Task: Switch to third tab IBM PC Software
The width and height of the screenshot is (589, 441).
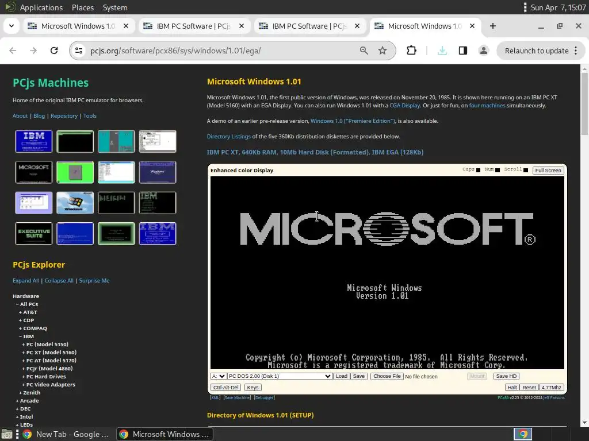Action: tap(309, 26)
